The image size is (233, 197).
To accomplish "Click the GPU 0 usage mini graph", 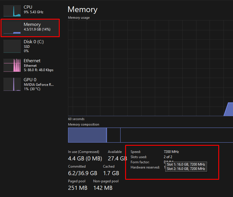I will click(x=12, y=84).
